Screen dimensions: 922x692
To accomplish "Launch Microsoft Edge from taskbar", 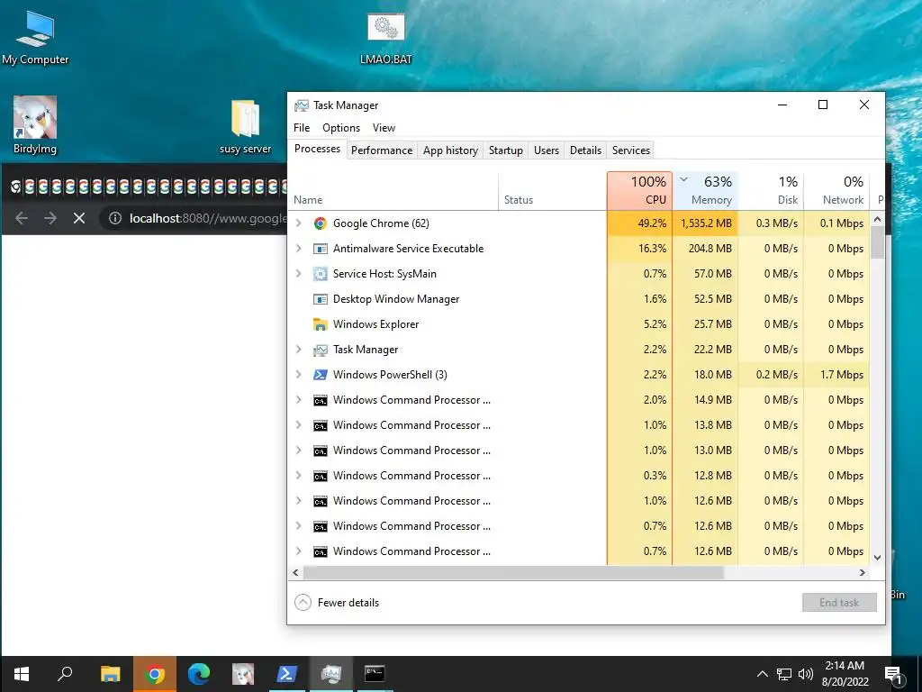I will tap(199, 674).
